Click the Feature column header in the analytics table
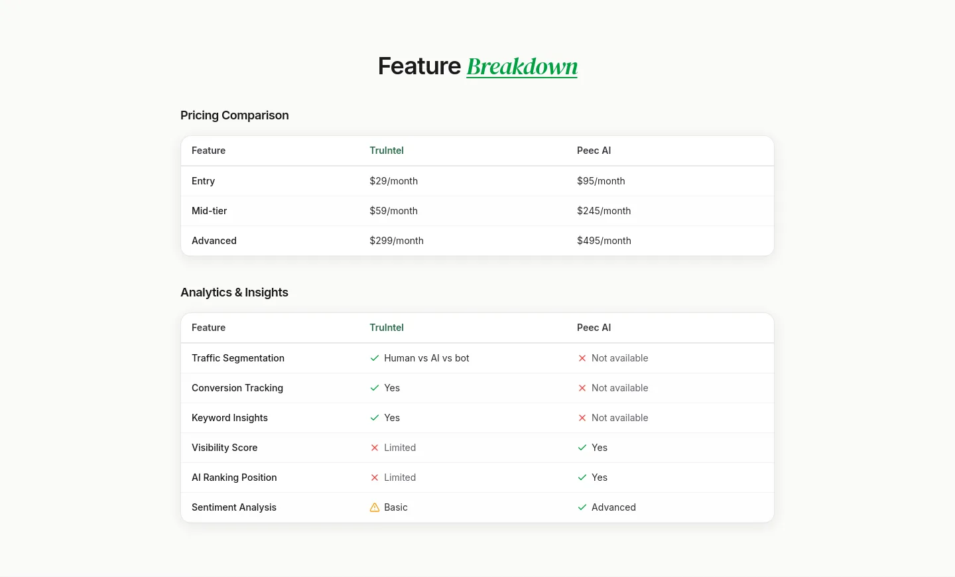Viewport: 955px width, 577px height. (x=208, y=328)
